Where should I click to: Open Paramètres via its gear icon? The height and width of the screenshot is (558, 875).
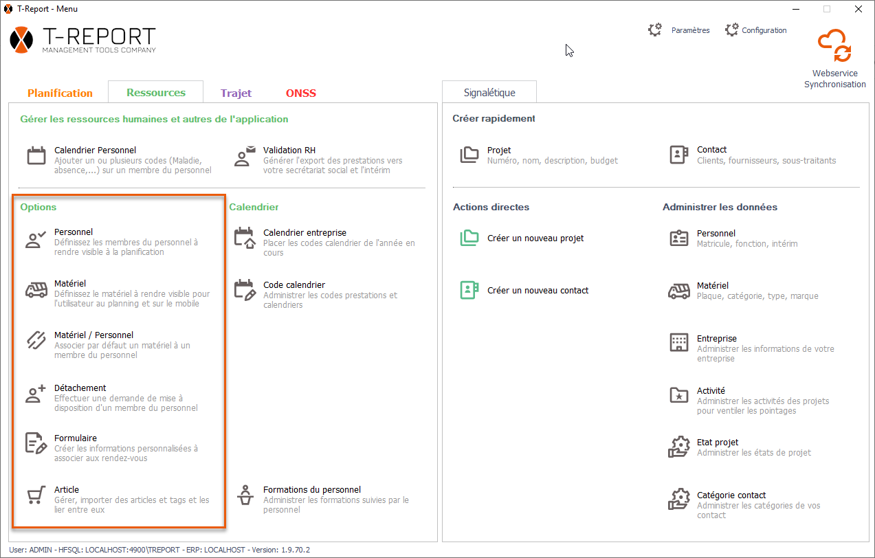(x=655, y=30)
